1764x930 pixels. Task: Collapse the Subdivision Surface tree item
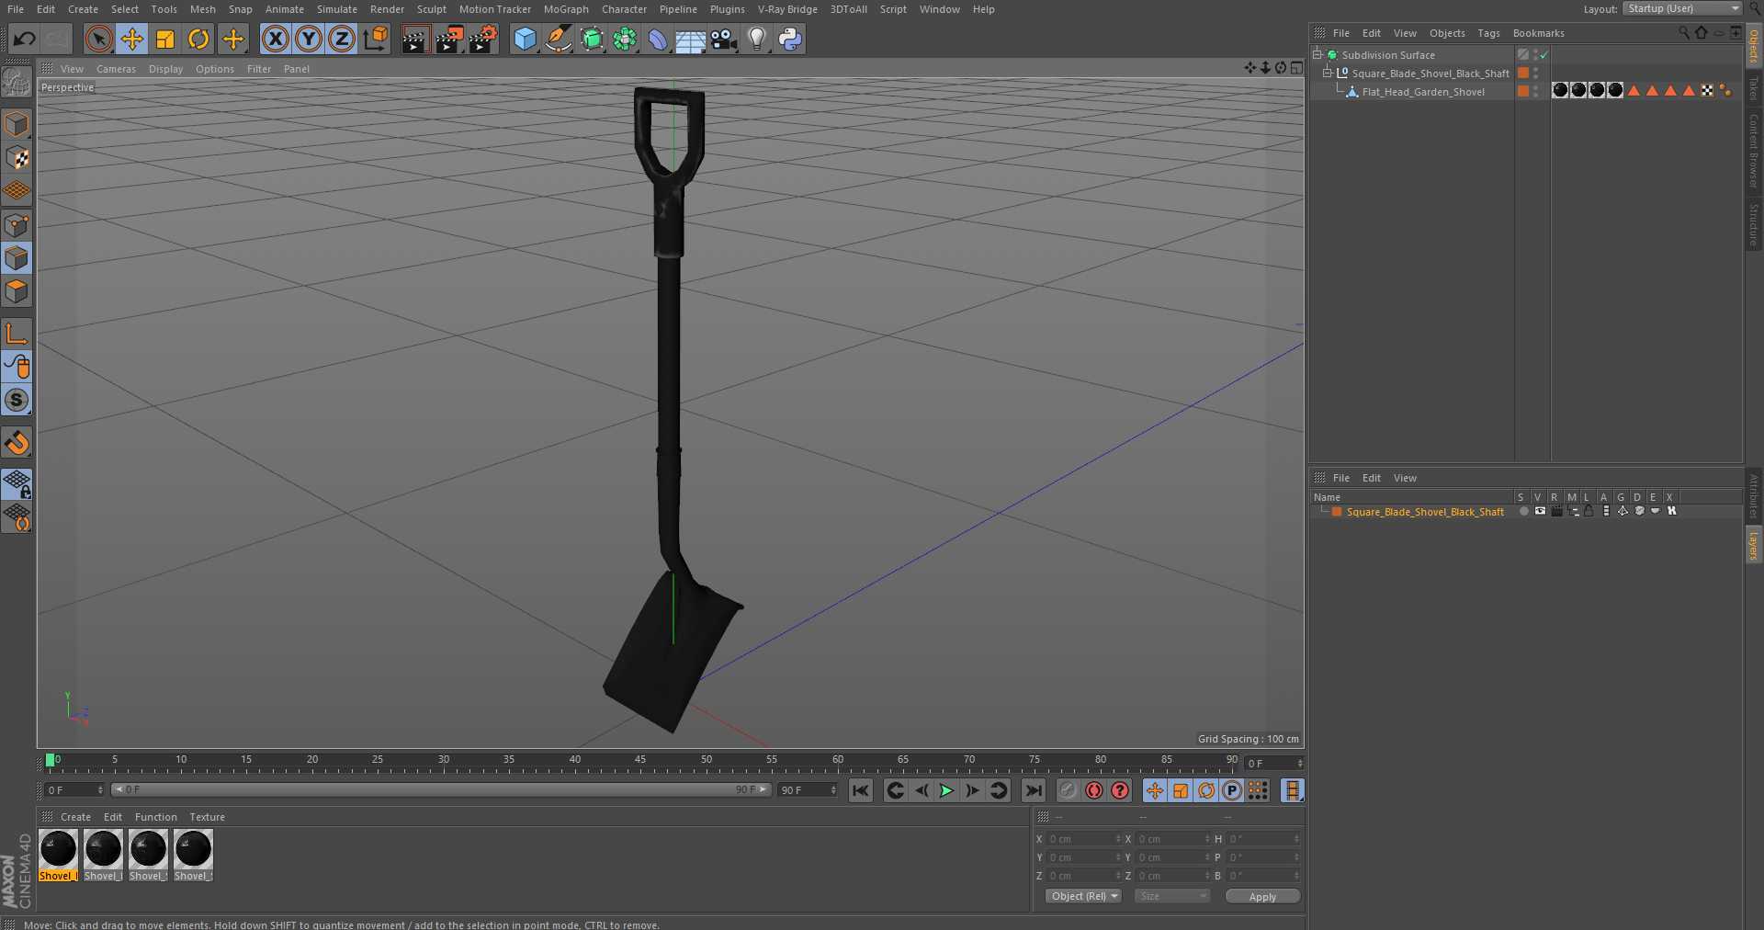(x=1317, y=54)
